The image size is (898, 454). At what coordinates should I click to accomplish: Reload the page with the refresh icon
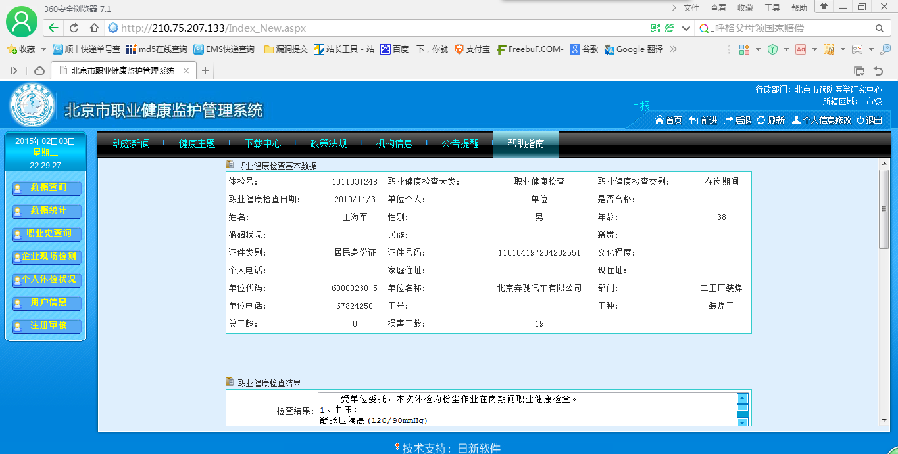(x=74, y=28)
